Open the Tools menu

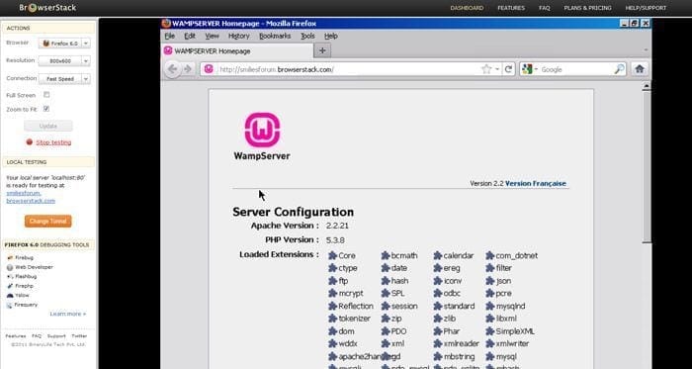click(x=307, y=37)
